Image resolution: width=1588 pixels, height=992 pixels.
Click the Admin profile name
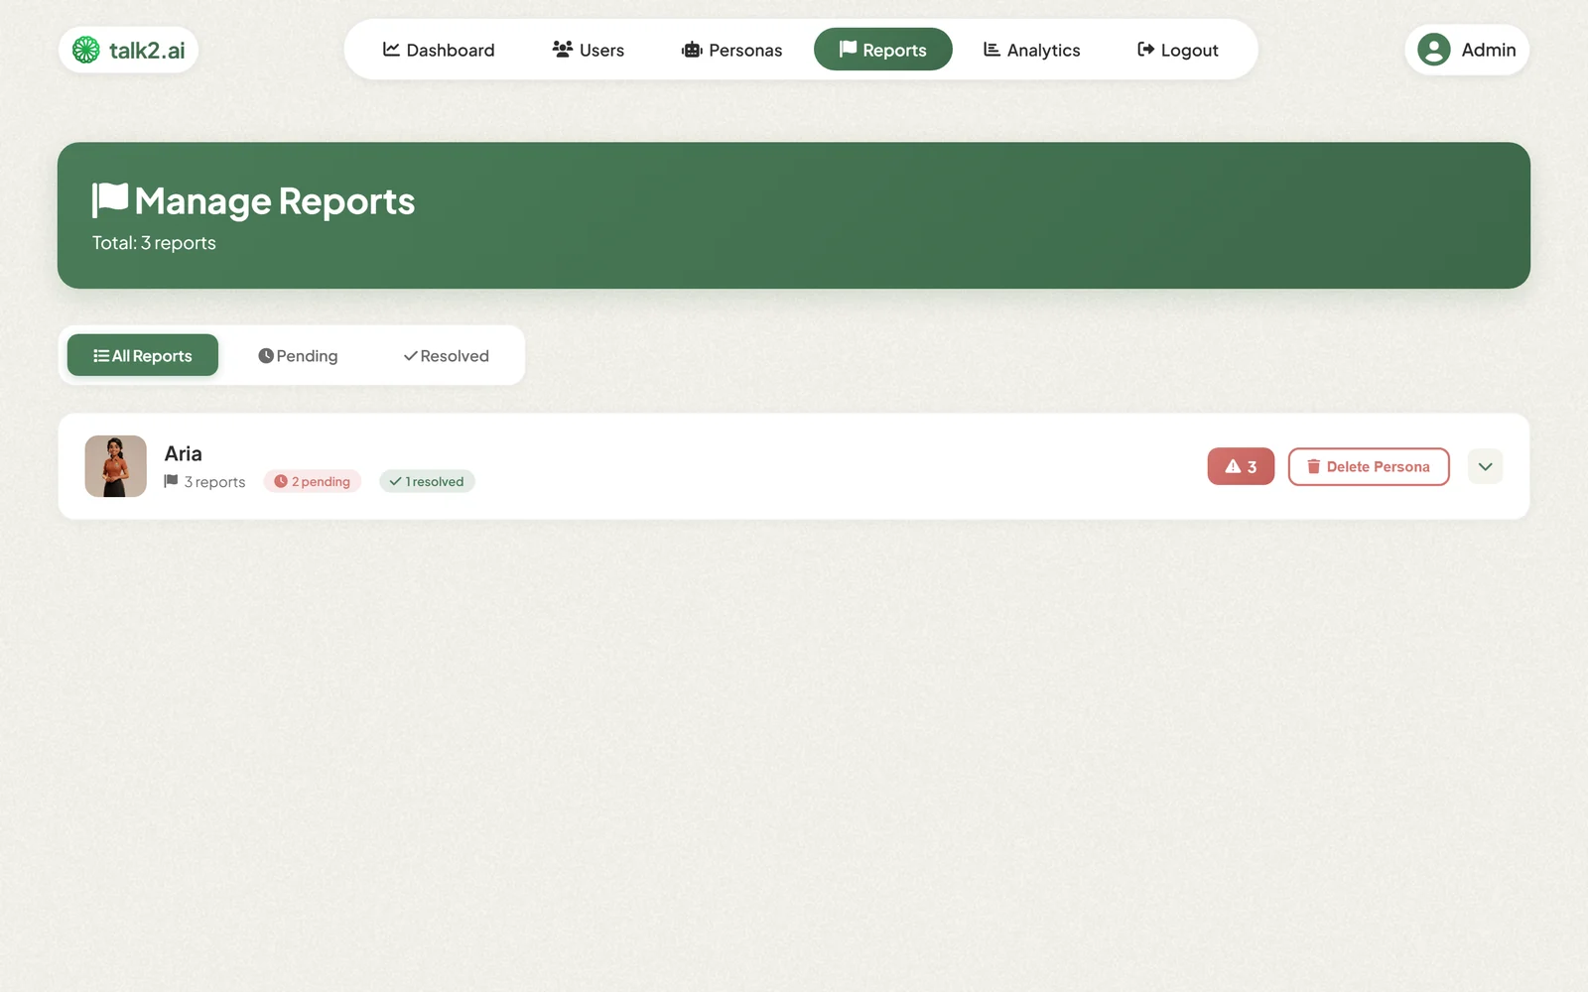coord(1489,50)
